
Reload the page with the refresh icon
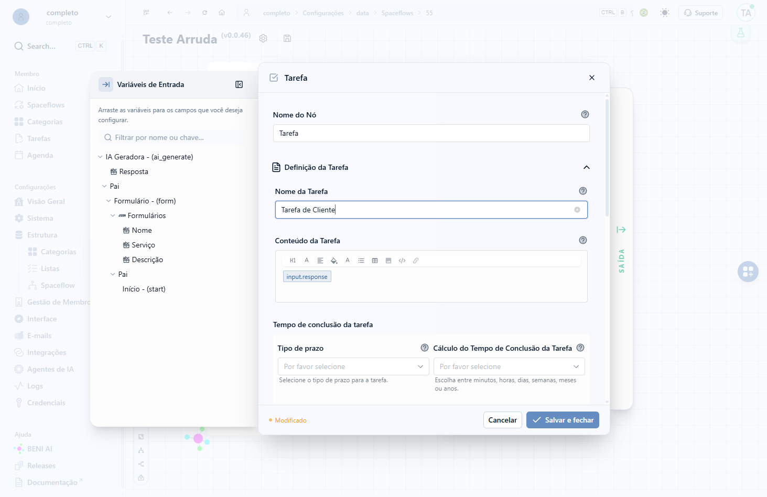pyautogui.click(x=204, y=13)
